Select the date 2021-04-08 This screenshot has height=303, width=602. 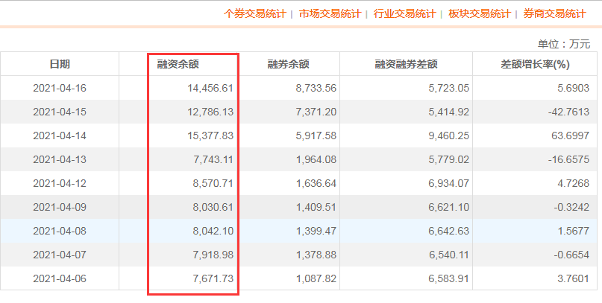[x=60, y=231]
